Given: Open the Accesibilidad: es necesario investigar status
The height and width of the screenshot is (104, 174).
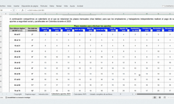Looking at the screenshot, I should (18, 97).
